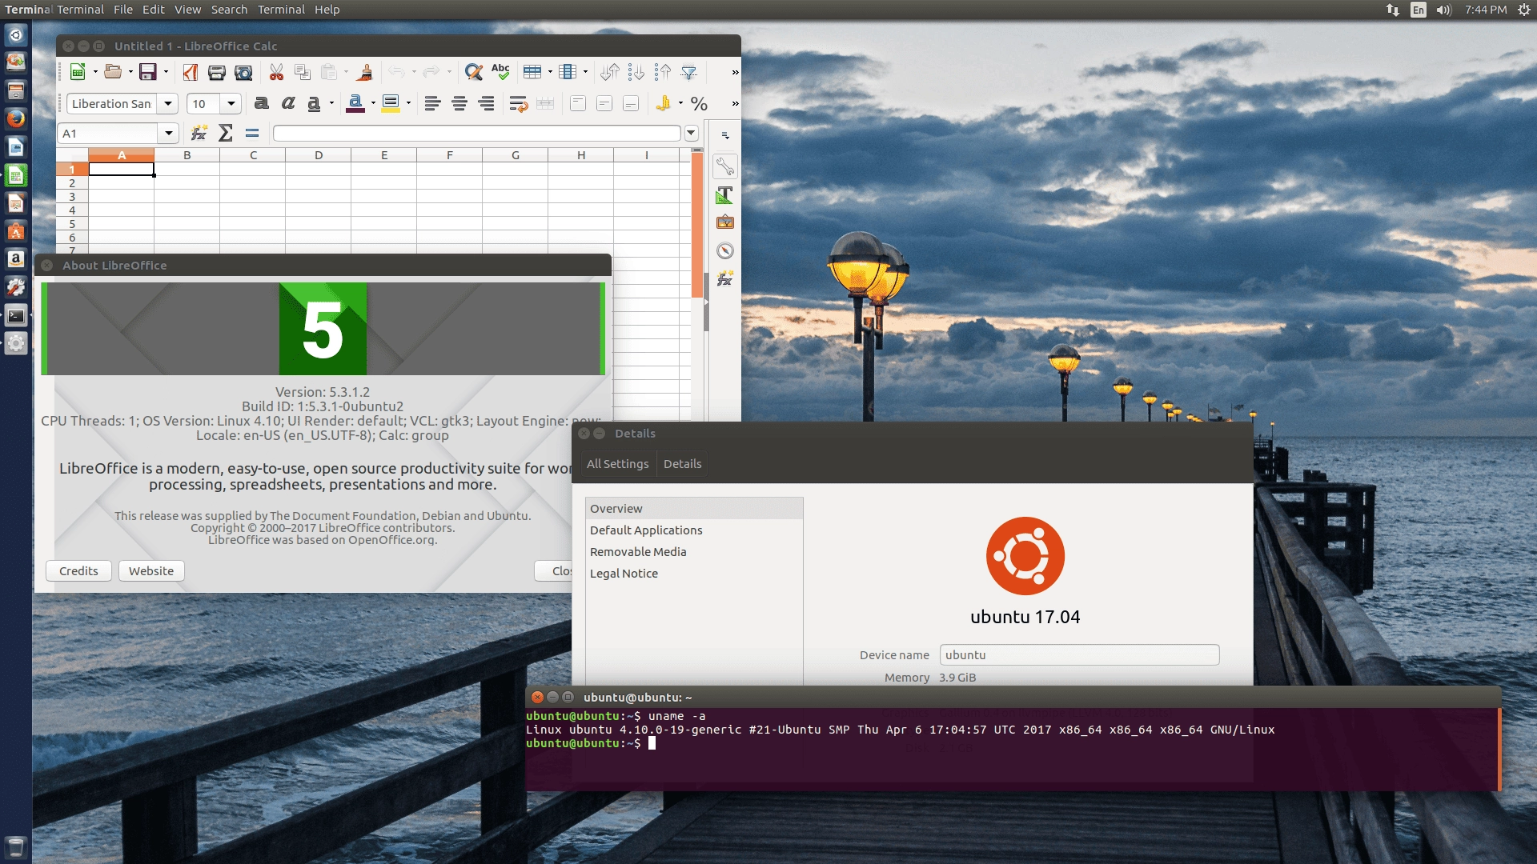This screenshot has height=864, width=1537.
Task: Toggle Italic formatting in Calc
Action: tap(288, 103)
